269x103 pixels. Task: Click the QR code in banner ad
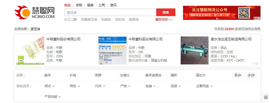point(244,13)
